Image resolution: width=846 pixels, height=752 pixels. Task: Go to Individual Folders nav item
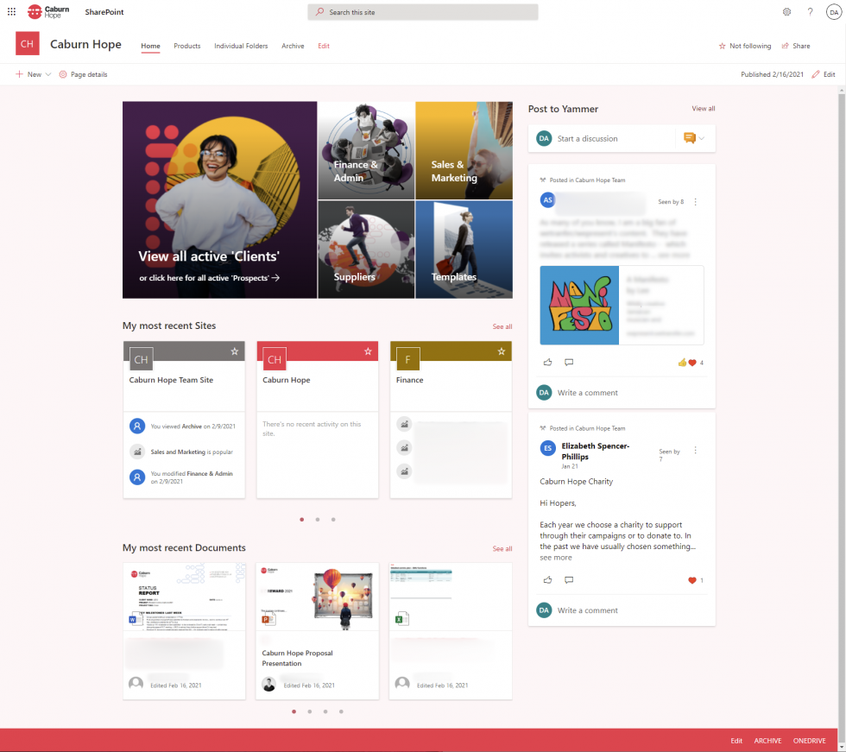tap(241, 46)
